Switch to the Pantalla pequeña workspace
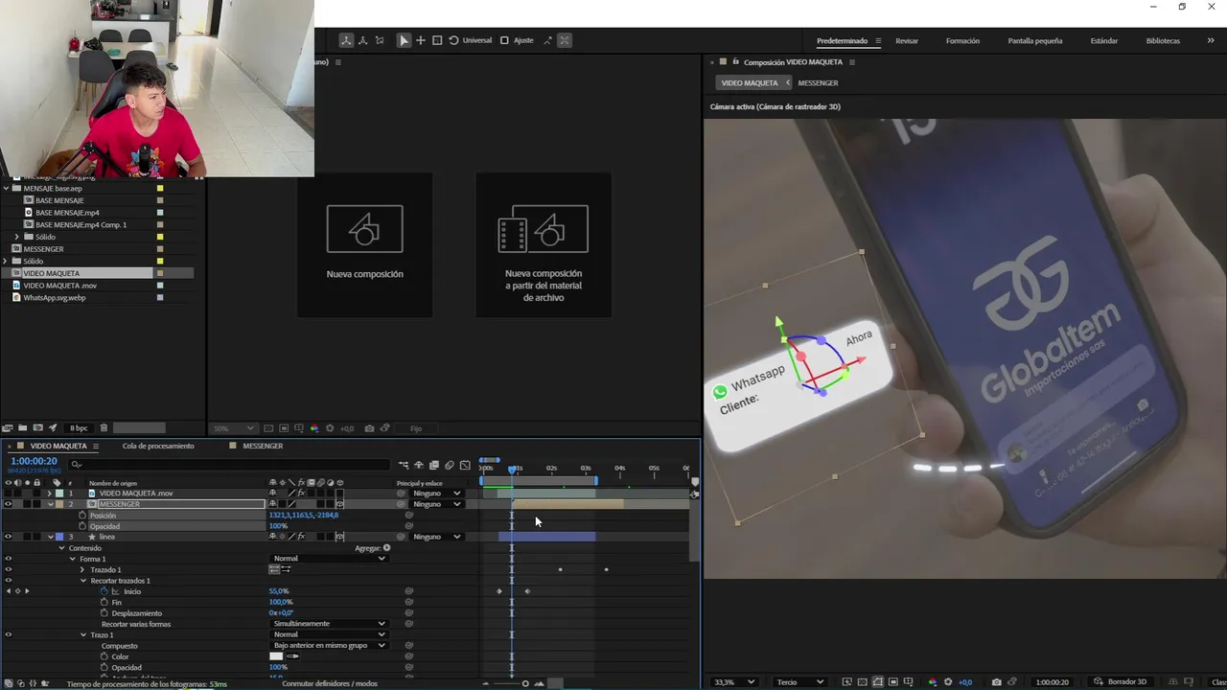 tap(1035, 41)
